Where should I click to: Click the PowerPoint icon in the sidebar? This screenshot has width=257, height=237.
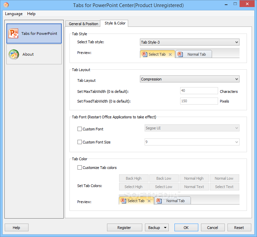click(x=13, y=34)
